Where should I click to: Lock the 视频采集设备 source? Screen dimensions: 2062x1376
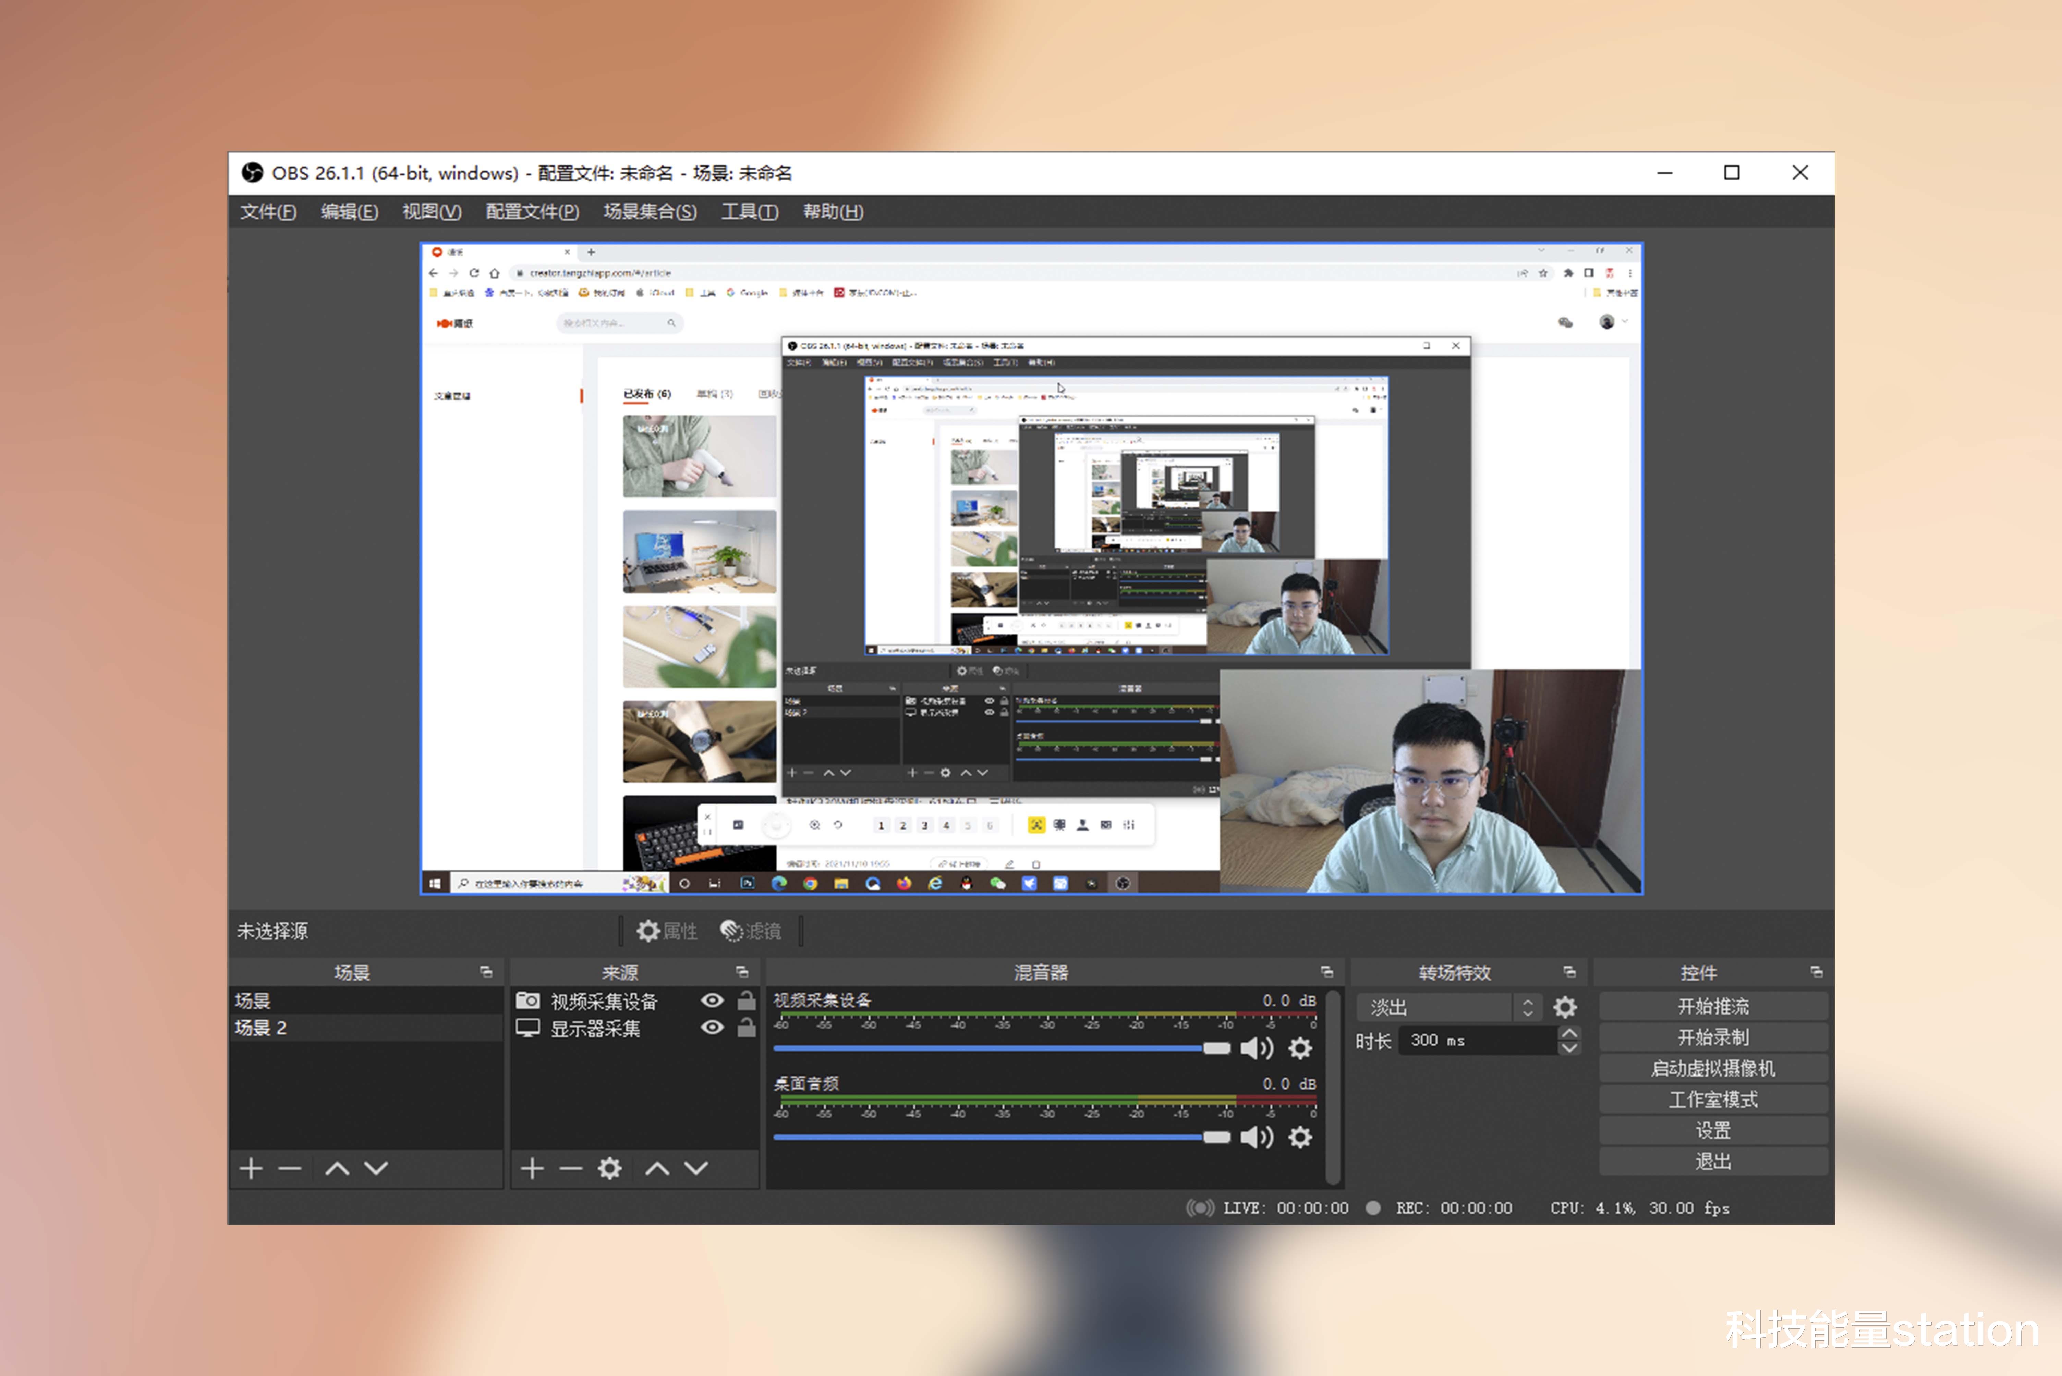746,1000
